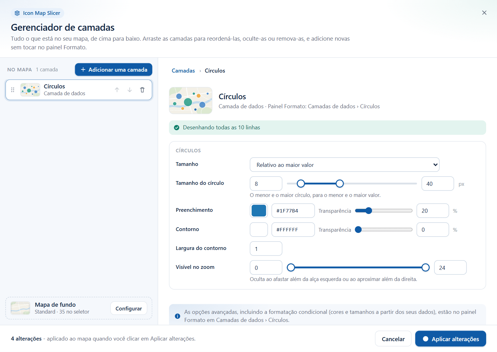The height and width of the screenshot is (352, 497).
Task: Click the Cancelar button
Action: point(393,339)
